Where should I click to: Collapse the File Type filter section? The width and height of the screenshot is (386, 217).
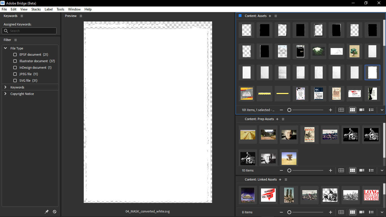pyautogui.click(x=5, y=48)
